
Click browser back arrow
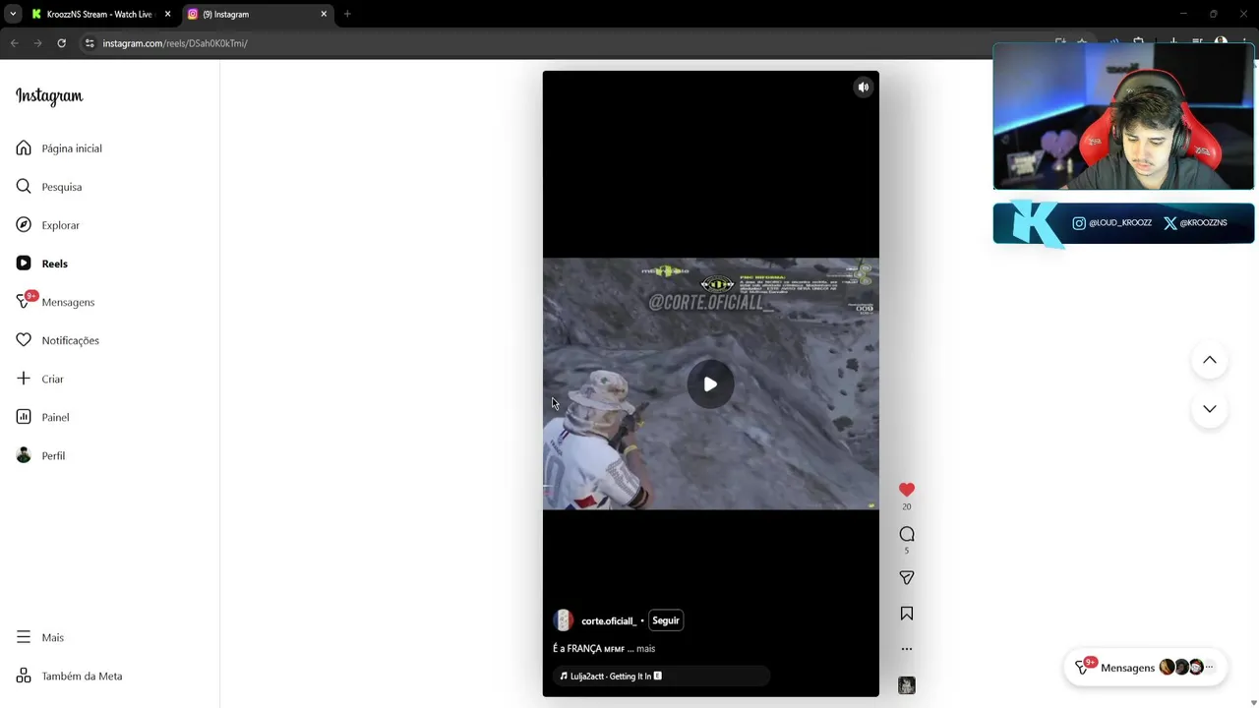tap(14, 43)
